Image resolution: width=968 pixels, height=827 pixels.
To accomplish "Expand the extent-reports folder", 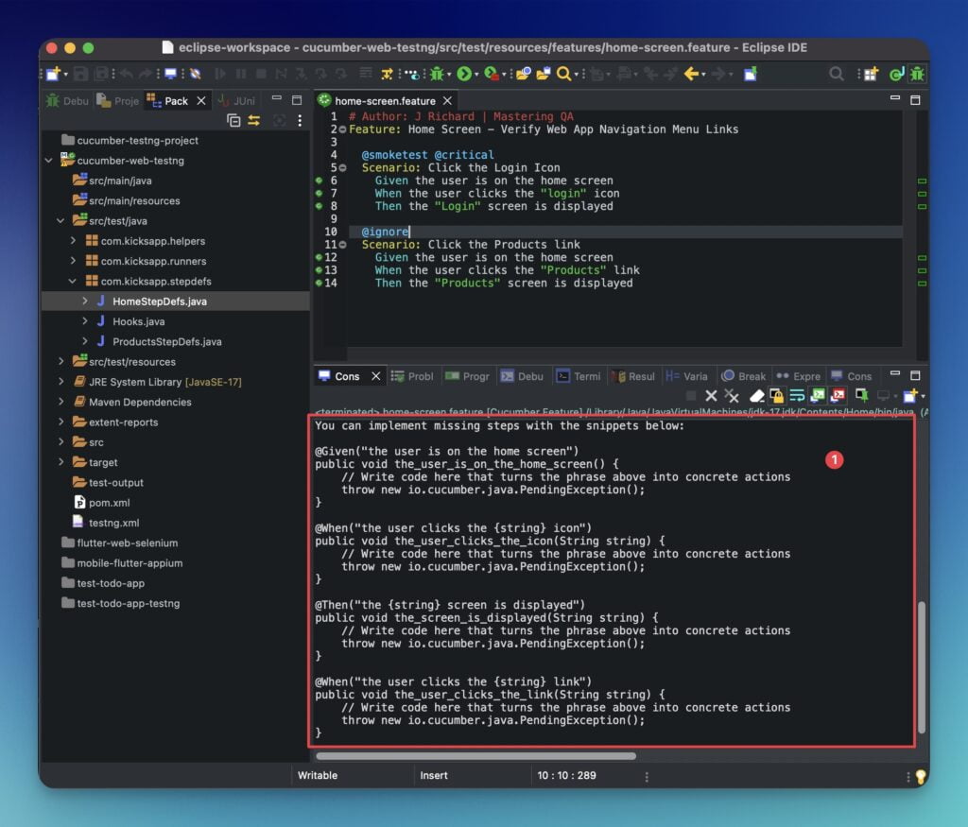I will 60,422.
